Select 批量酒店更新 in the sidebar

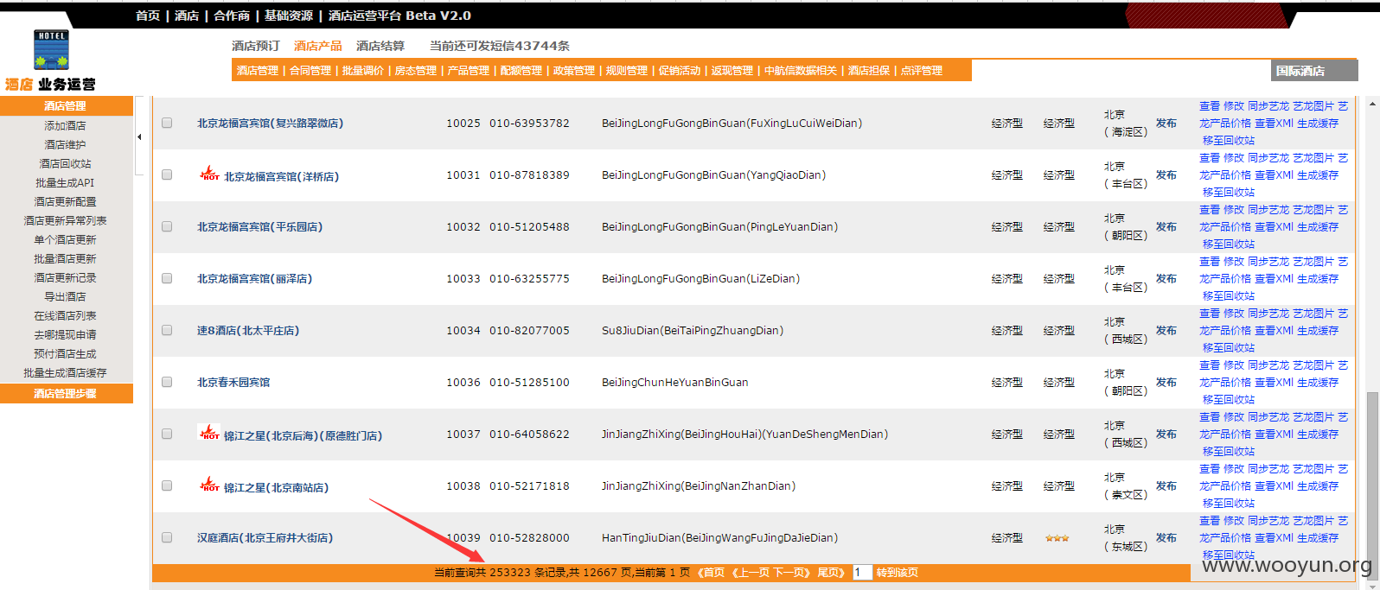pyautogui.click(x=66, y=258)
